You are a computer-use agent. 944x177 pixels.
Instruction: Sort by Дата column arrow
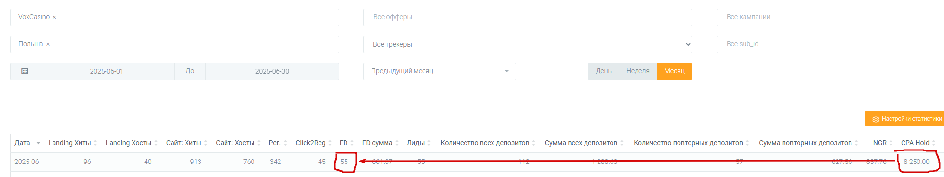pos(38,143)
